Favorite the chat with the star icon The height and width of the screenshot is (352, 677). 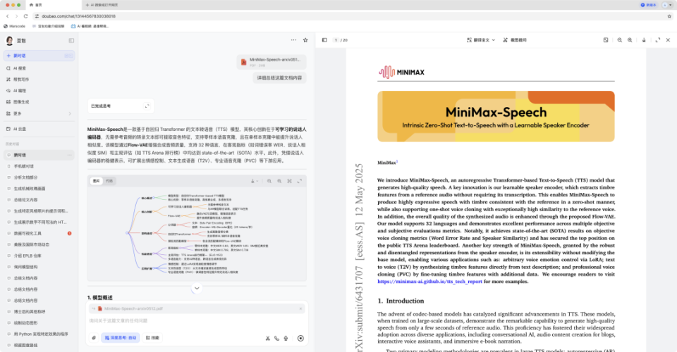click(305, 40)
